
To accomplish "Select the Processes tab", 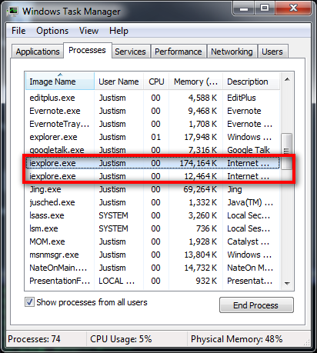I will click(x=87, y=50).
